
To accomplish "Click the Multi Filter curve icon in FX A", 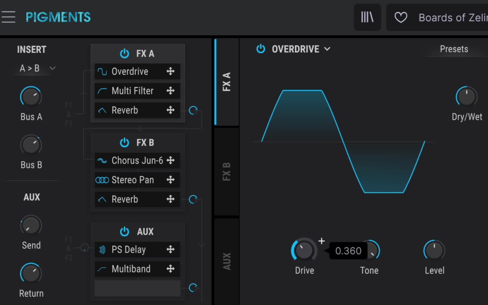I will point(102,91).
